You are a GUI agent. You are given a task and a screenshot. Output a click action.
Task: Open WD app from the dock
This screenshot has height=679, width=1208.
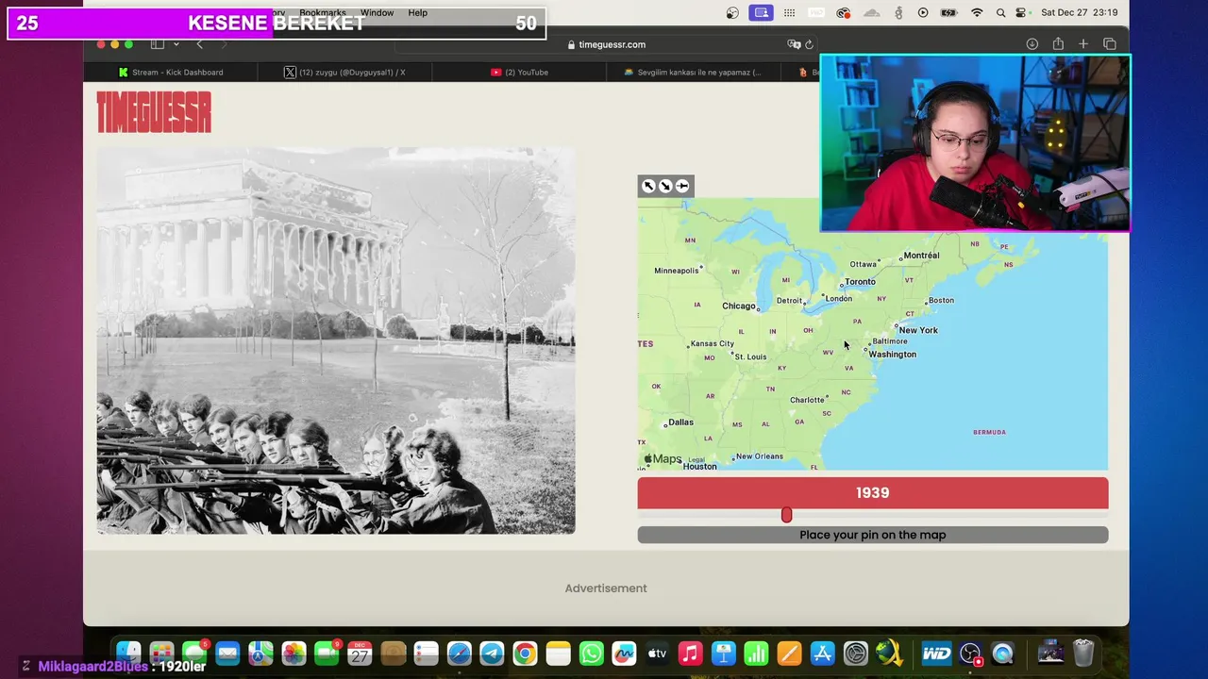point(936,653)
